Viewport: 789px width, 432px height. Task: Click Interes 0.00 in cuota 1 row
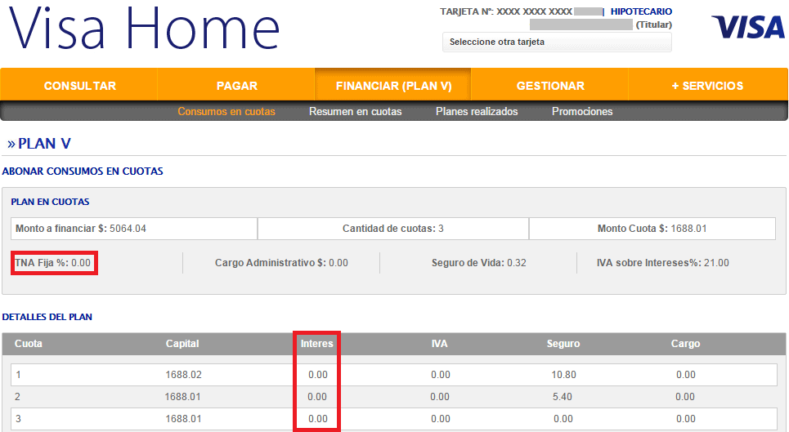(317, 375)
